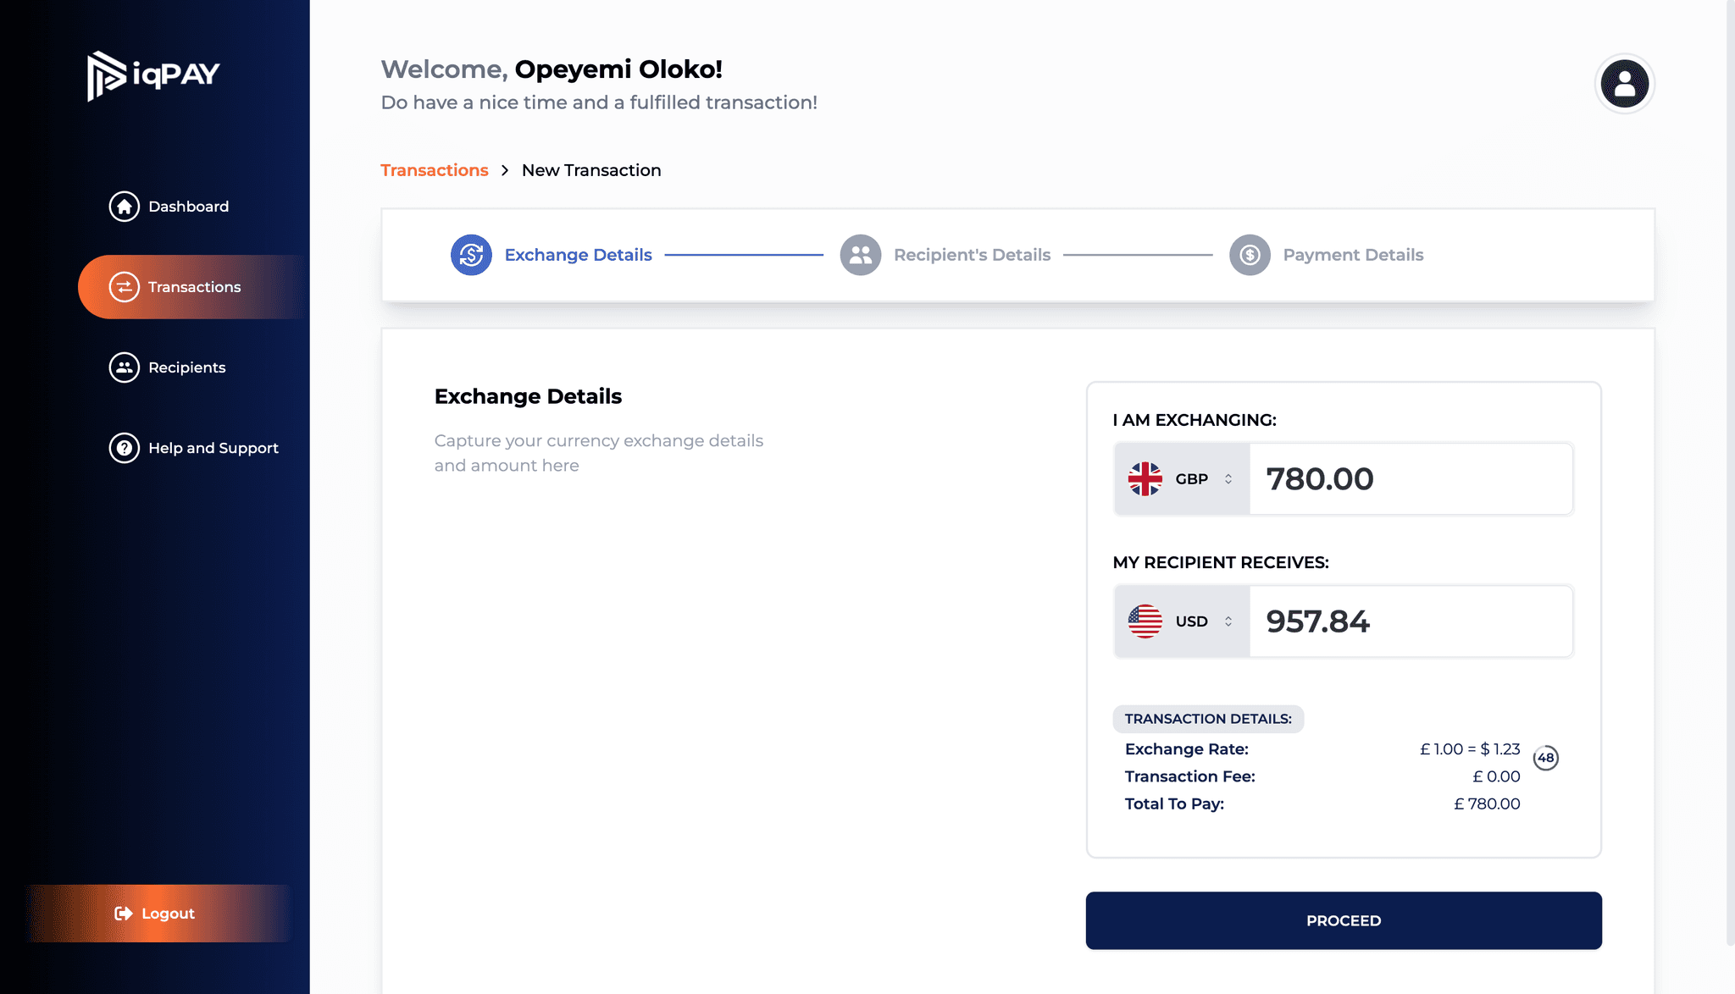Screen dimensions: 1735x994
Task: Open Help and Support menu item
Action: pyautogui.click(x=194, y=448)
